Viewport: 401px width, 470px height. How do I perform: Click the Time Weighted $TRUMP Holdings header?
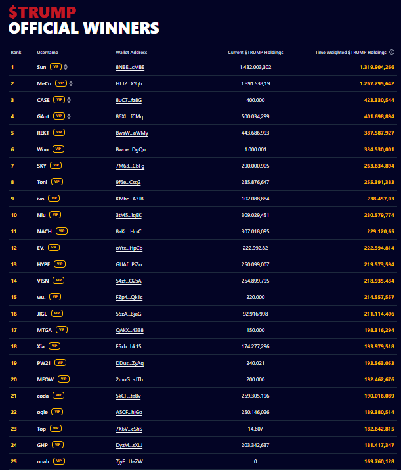(350, 52)
